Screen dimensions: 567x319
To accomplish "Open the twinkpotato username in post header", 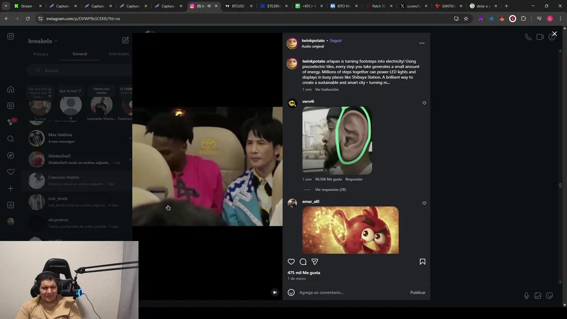I will (313, 40).
